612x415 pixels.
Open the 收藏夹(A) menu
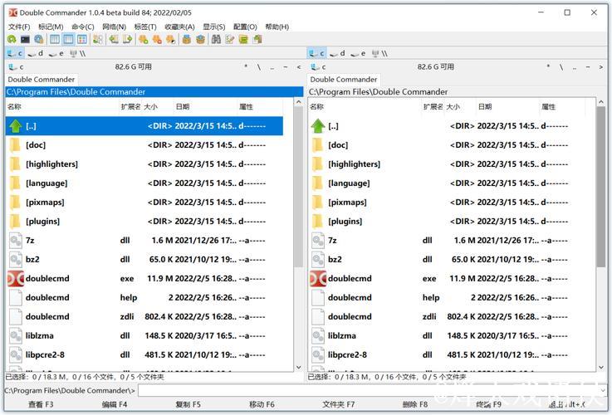[x=179, y=27]
